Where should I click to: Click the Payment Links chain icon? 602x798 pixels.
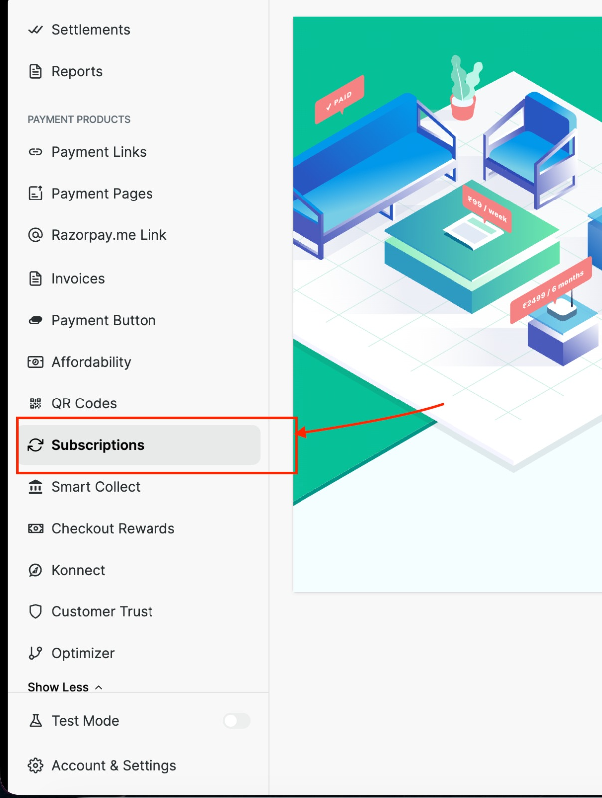(x=35, y=152)
